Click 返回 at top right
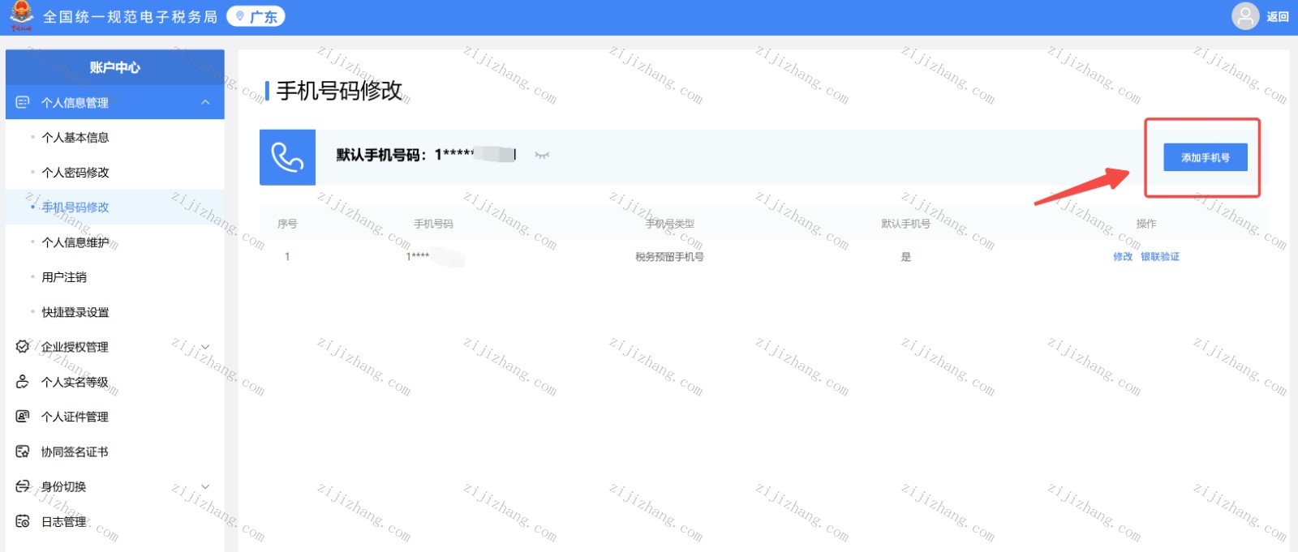Image resolution: width=1298 pixels, height=552 pixels. pos(1278,17)
